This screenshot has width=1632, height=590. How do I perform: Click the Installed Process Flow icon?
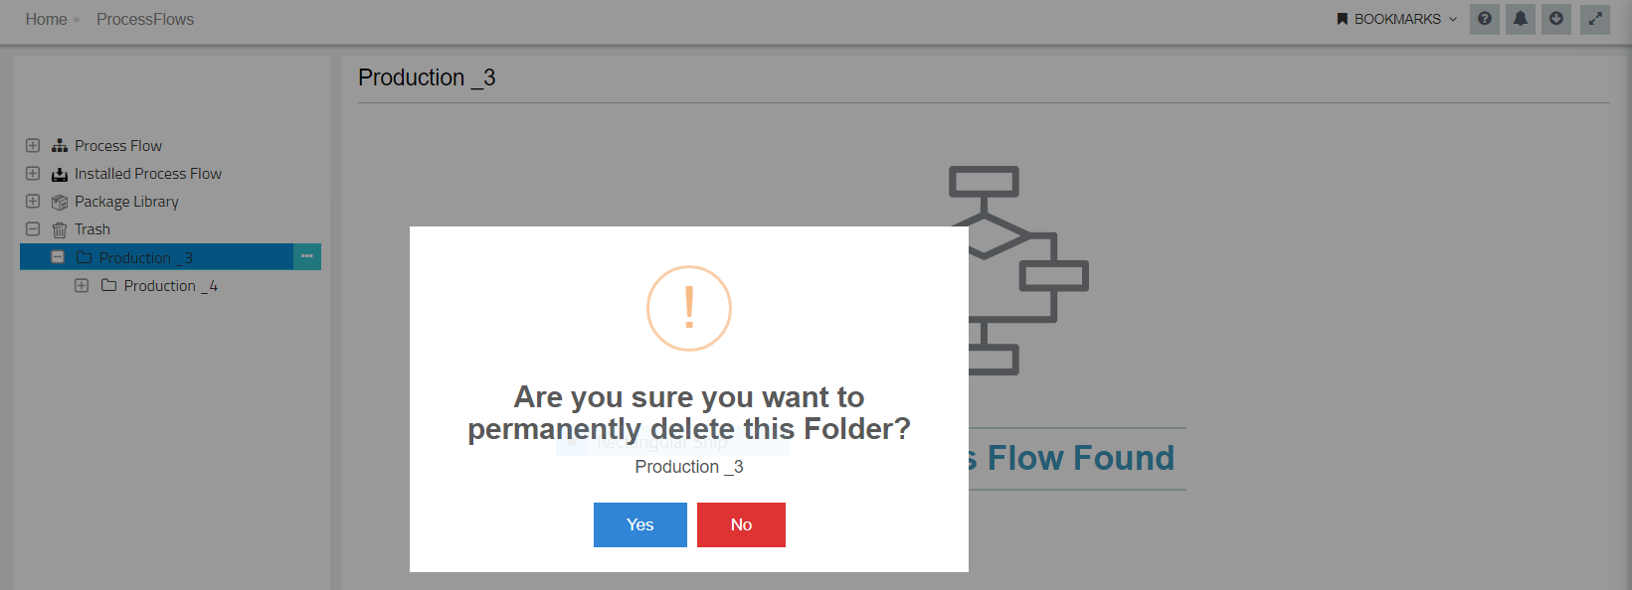point(60,174)
